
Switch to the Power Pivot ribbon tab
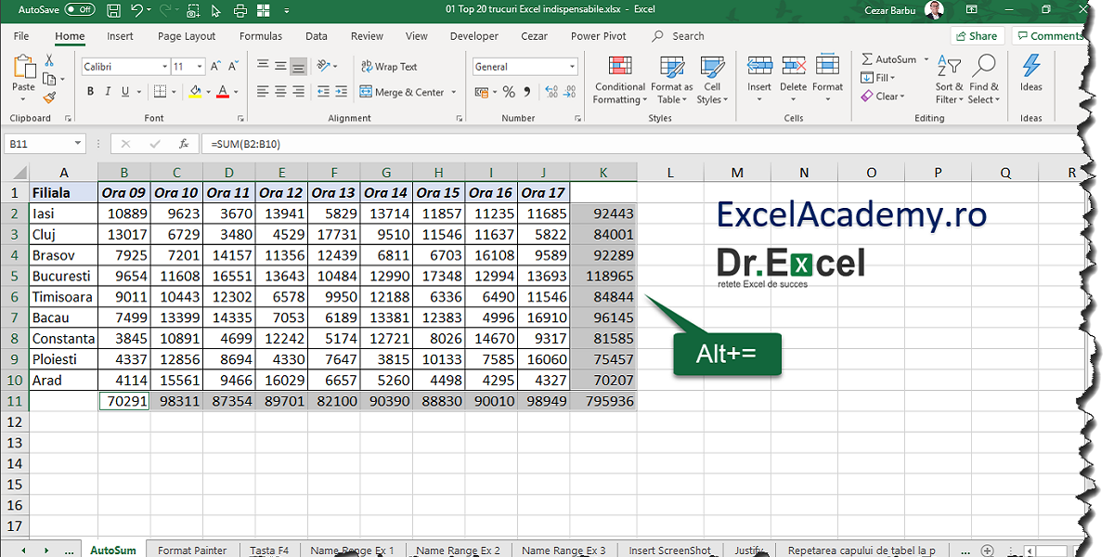coord(599,36)
